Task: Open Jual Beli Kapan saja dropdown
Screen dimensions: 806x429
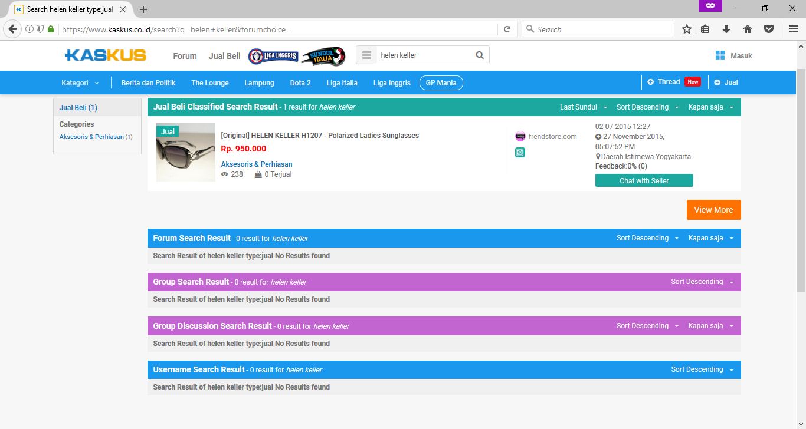Action: (711, 107)
